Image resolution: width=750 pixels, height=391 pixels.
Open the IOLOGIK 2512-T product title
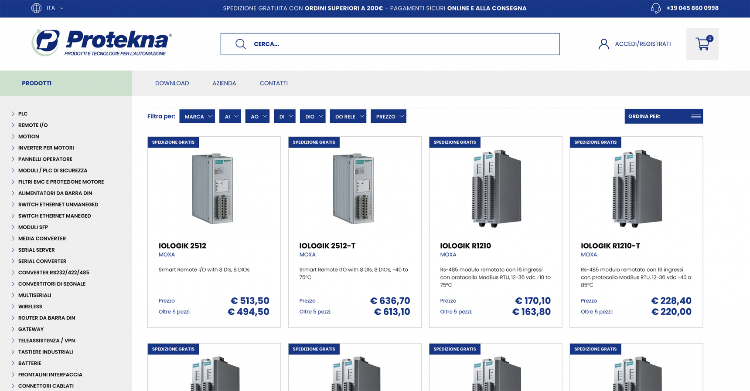pos(327,246)
